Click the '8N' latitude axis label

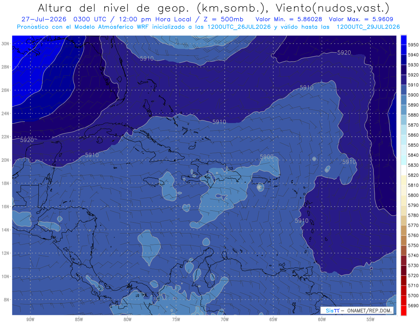point(7,300)
